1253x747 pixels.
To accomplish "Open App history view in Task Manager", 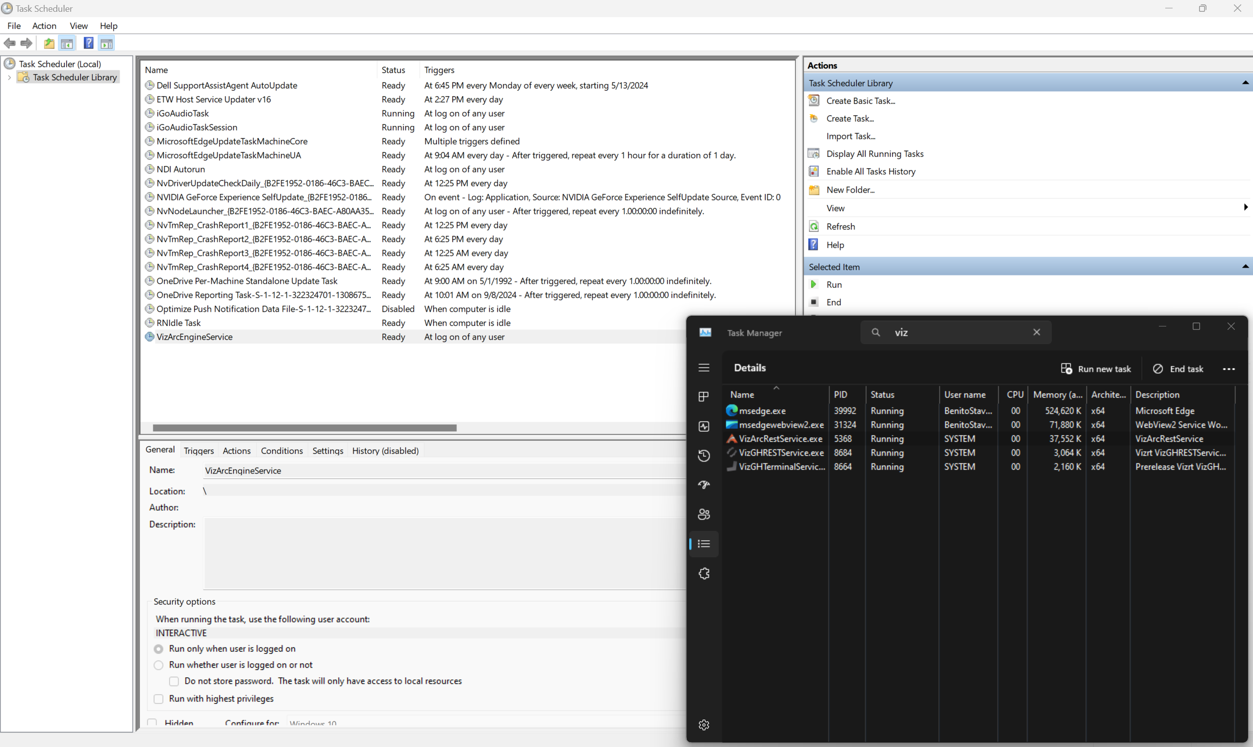I will tap(704, 455).
